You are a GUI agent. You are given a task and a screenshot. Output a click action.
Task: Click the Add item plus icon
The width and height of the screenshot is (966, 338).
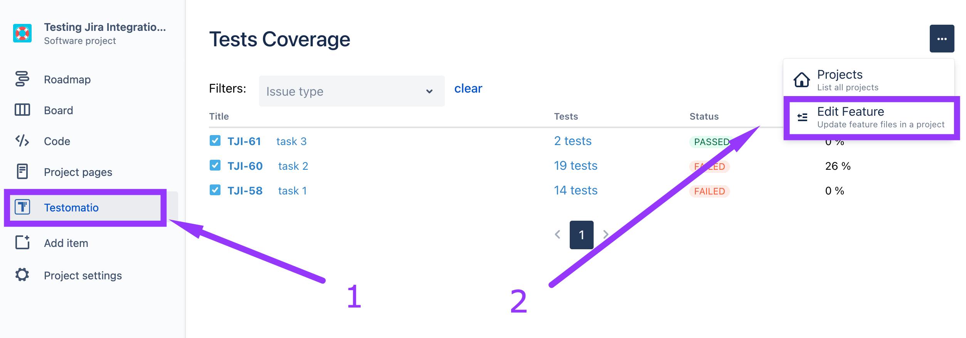(x=22, y=242)
